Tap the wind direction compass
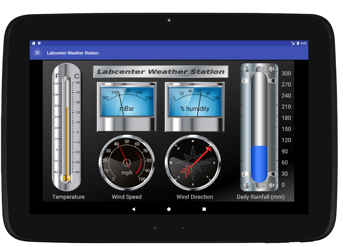The height and width of the screenshot is (247, 343). point(193,163)
